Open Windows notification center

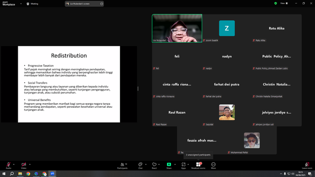pyautogui.click(x=310, y=174)
